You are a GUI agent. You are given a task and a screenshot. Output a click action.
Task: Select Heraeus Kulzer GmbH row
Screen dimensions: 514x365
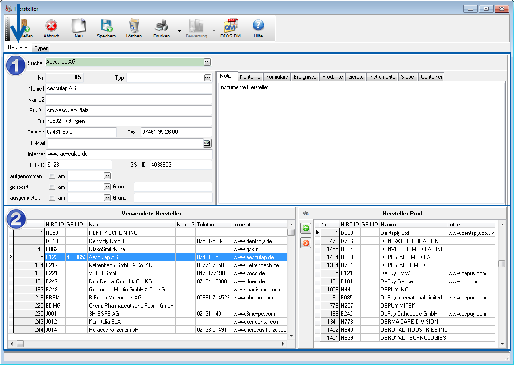[x=151, y=329]
